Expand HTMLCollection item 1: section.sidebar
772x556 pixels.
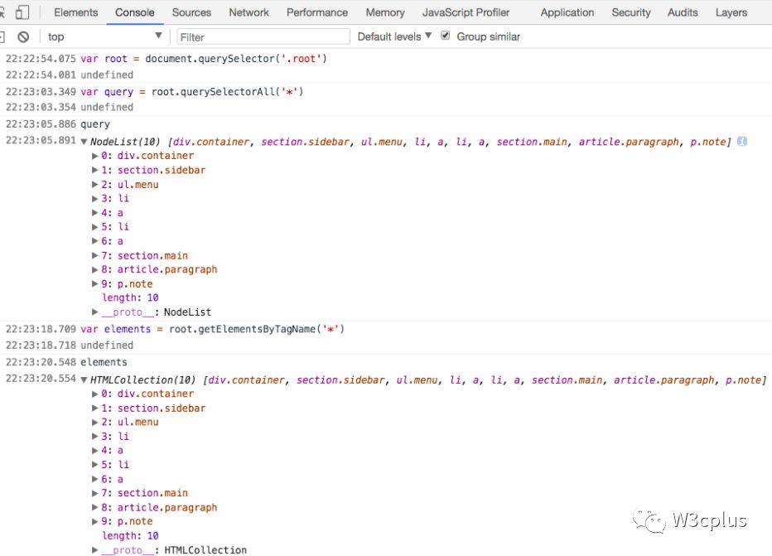[x=95, y=408]
